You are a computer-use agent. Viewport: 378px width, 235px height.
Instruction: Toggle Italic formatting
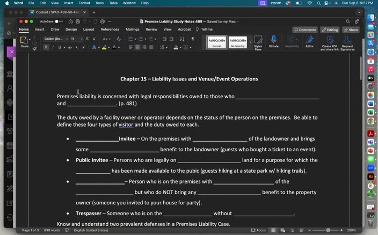[x=54, y=47]
